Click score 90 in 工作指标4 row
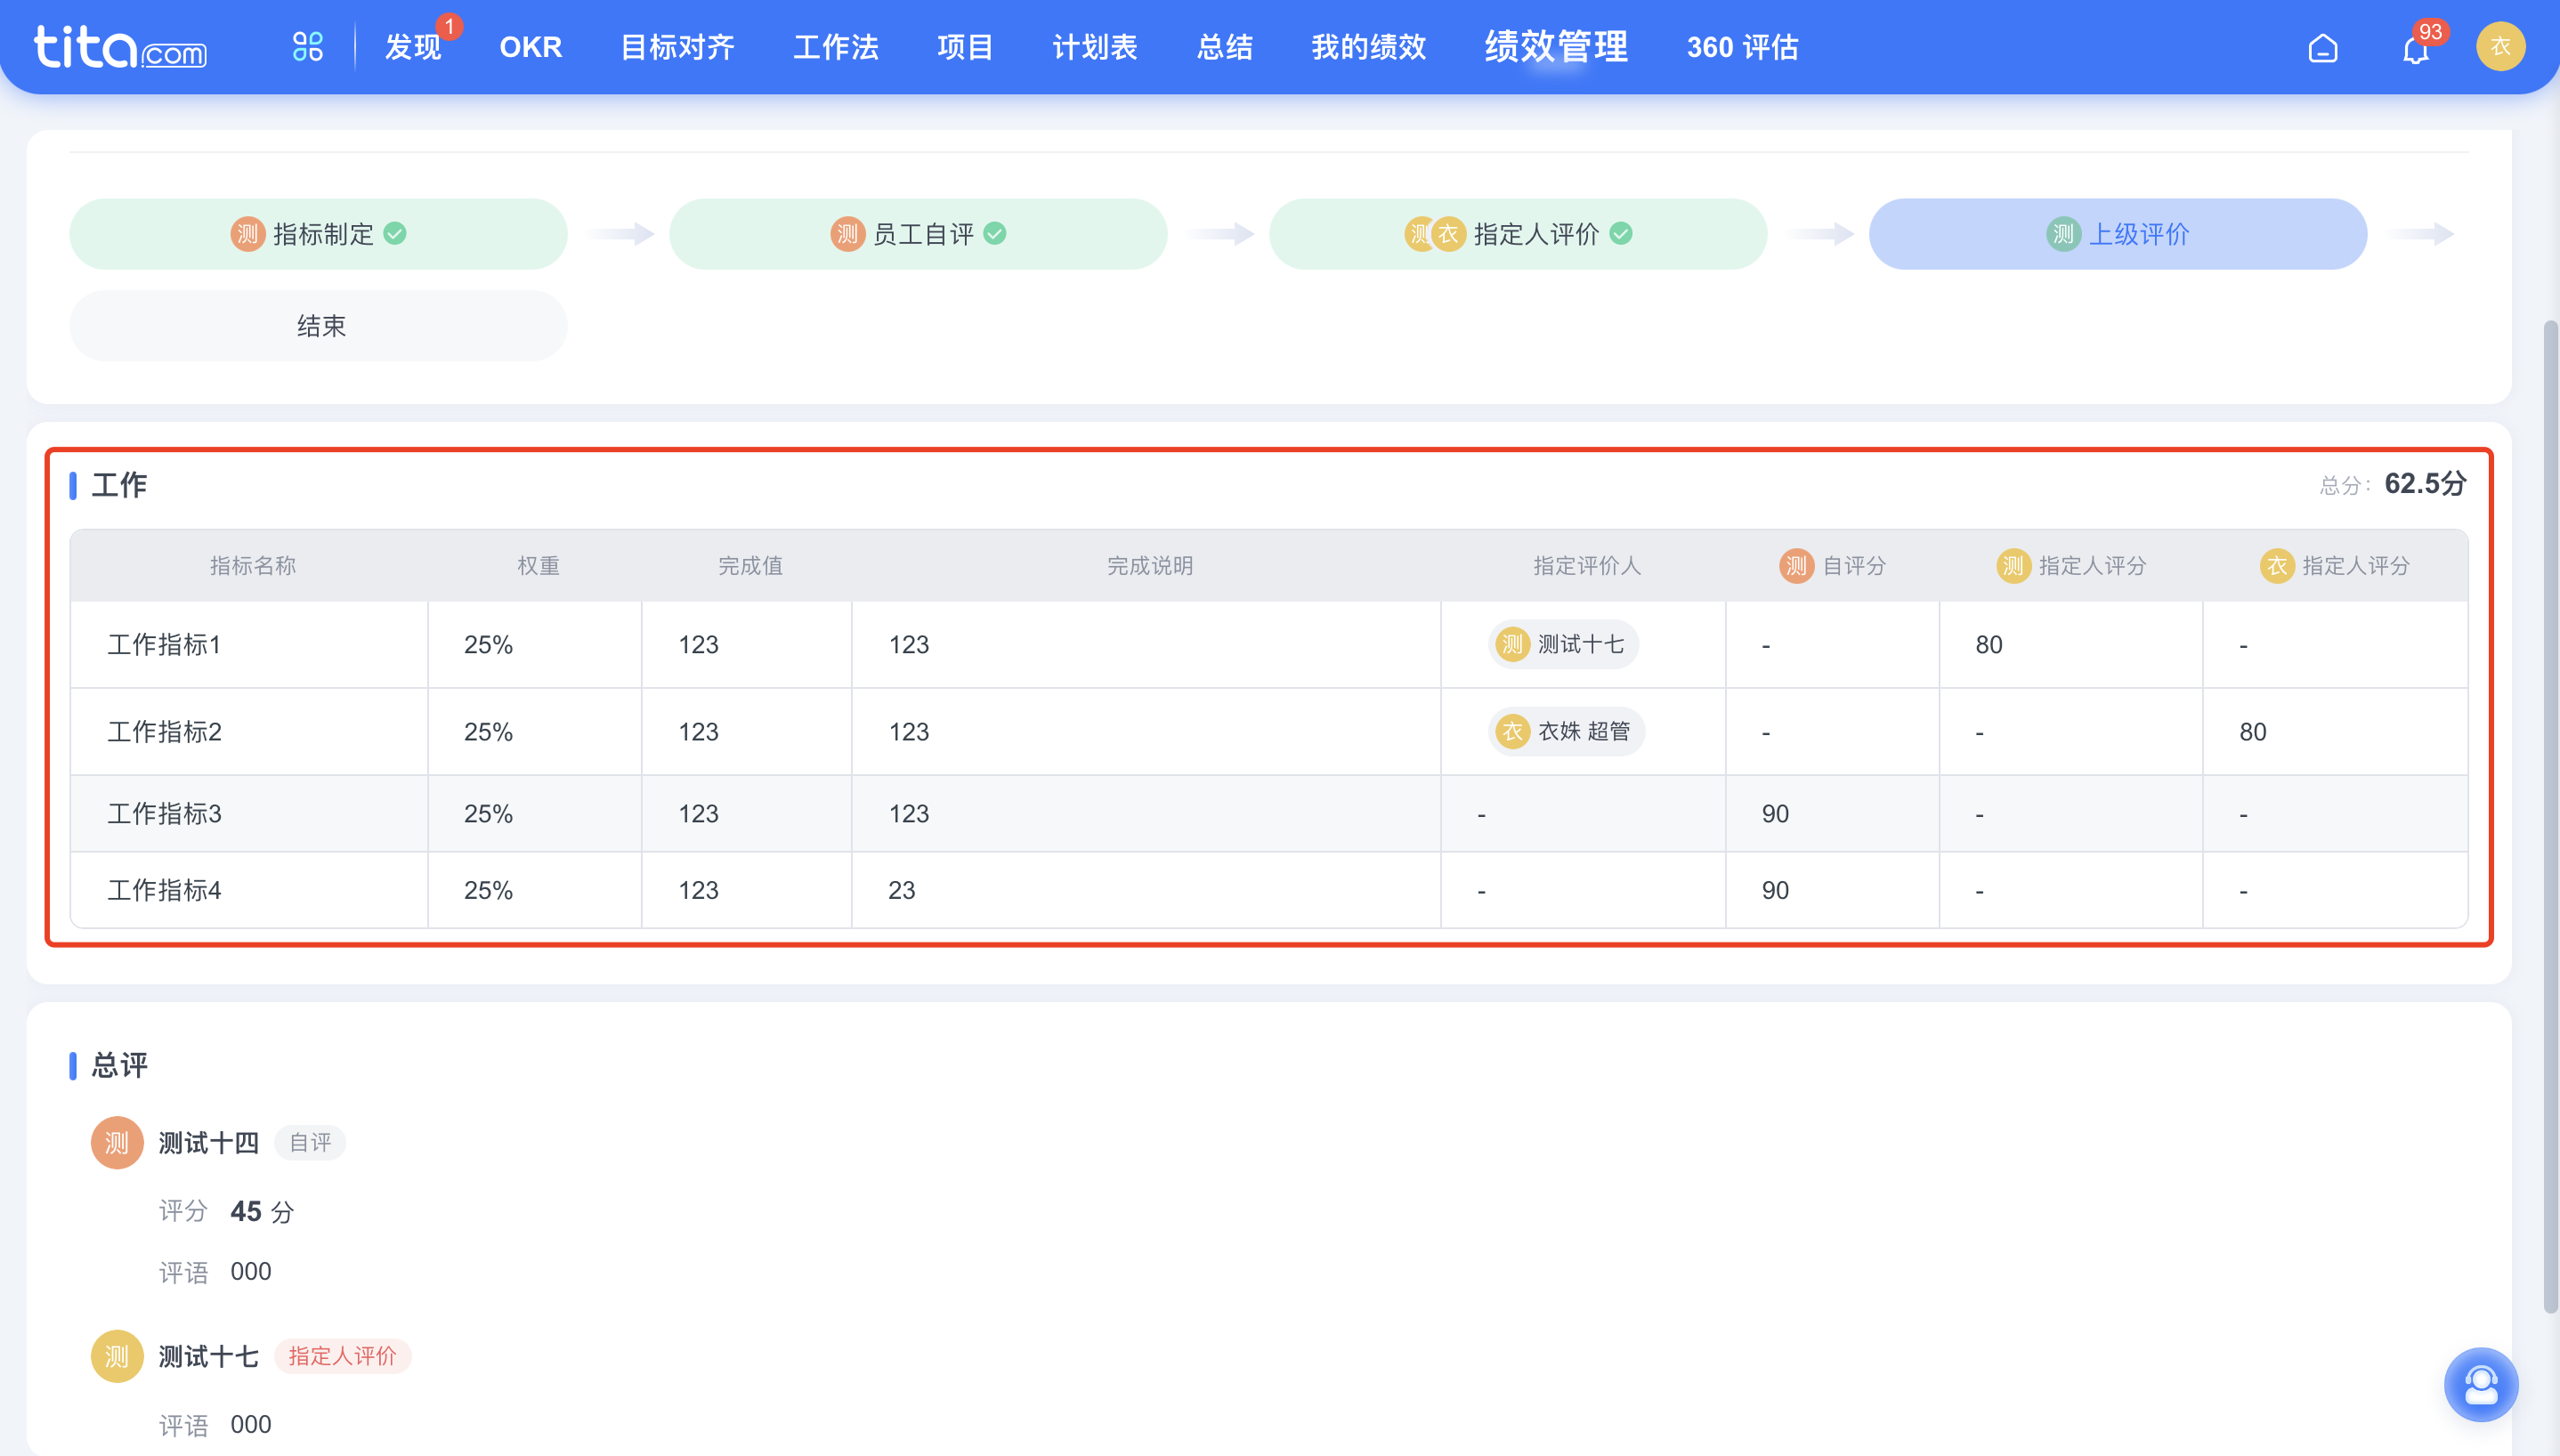This screenshot has height=1456, width=2560. (1775, 890)
